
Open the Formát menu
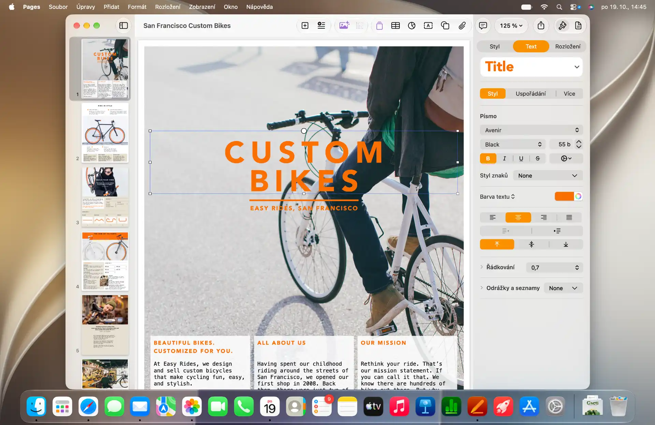coord(137,7)
